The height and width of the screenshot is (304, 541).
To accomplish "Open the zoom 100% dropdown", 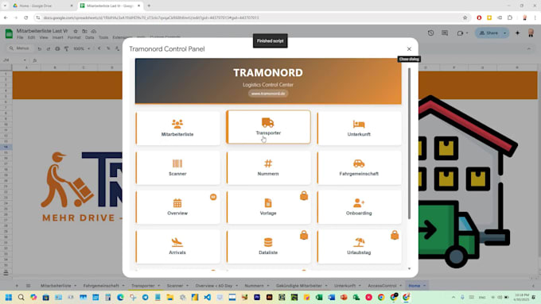I will pyautogui.click(x=81, y=48).
